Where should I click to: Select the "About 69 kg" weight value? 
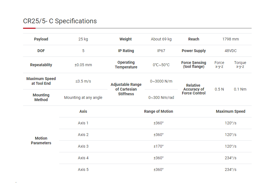(x=161, y=39)
